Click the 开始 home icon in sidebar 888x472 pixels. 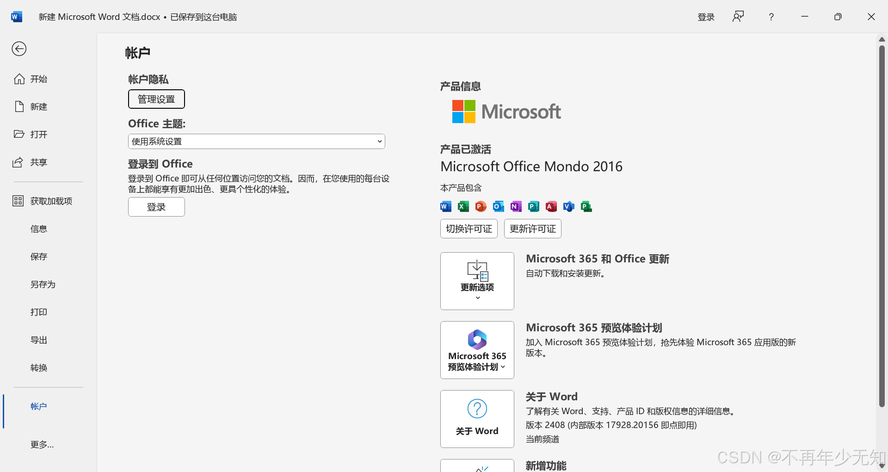pos(19,79)
